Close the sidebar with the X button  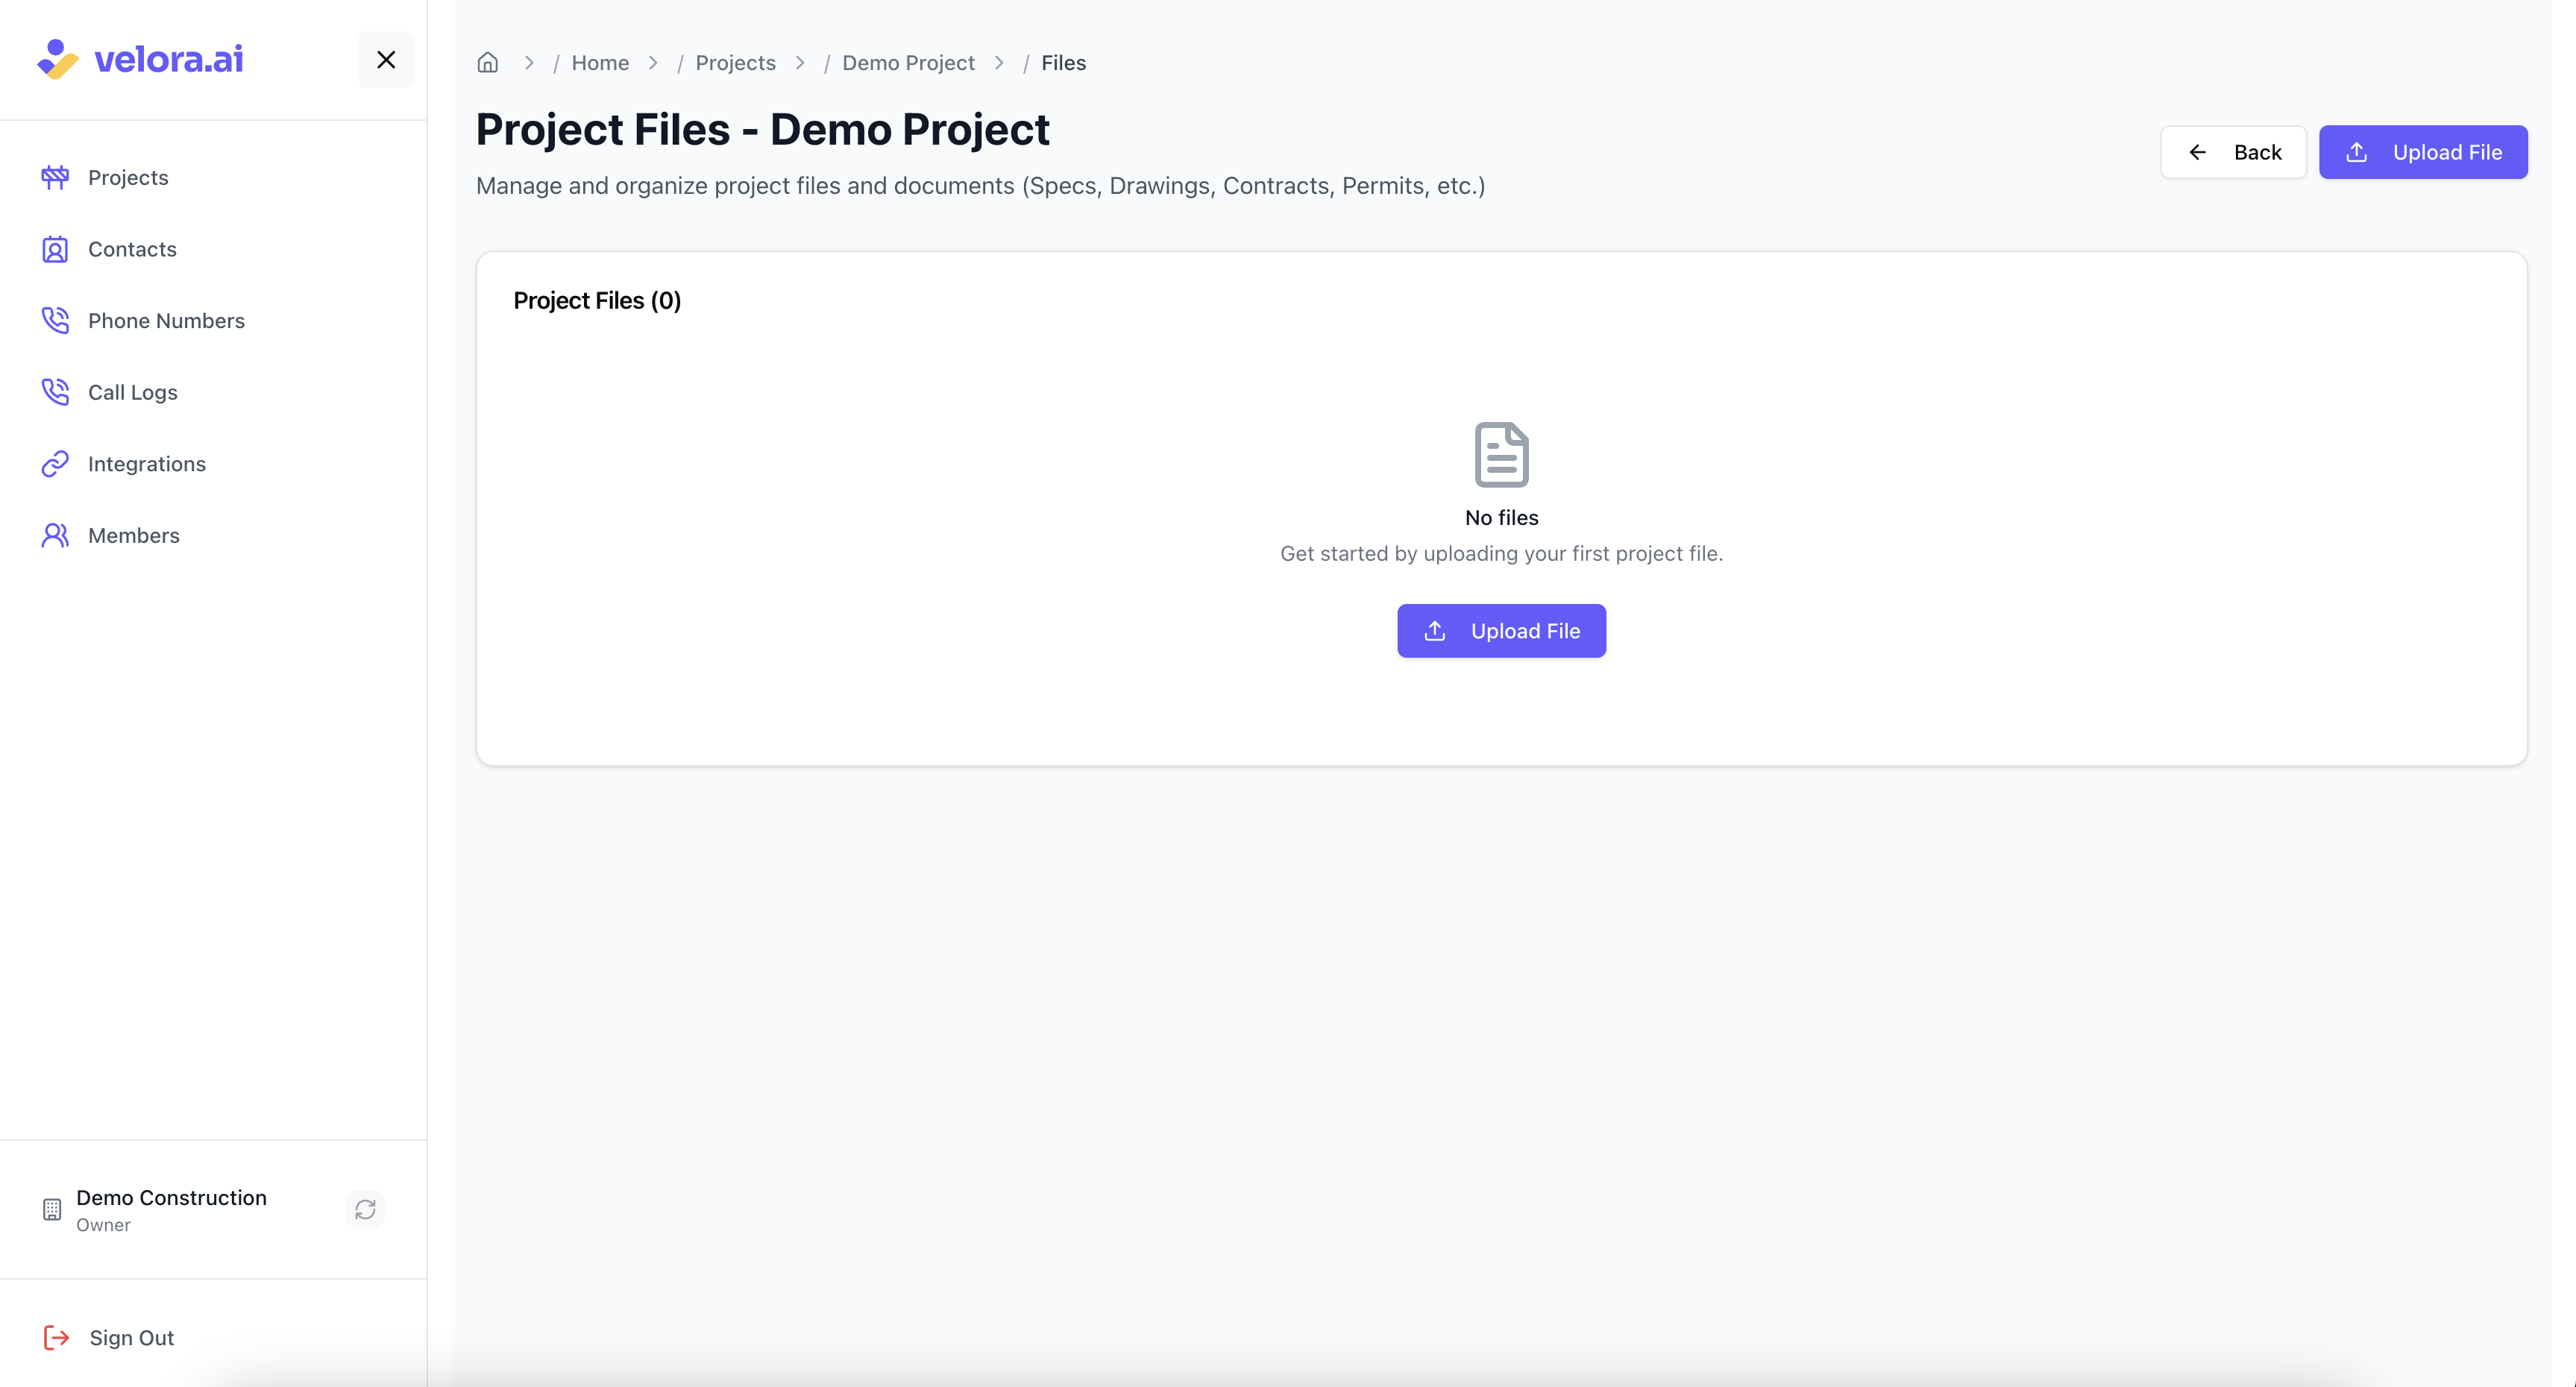(x=386, y=60)
